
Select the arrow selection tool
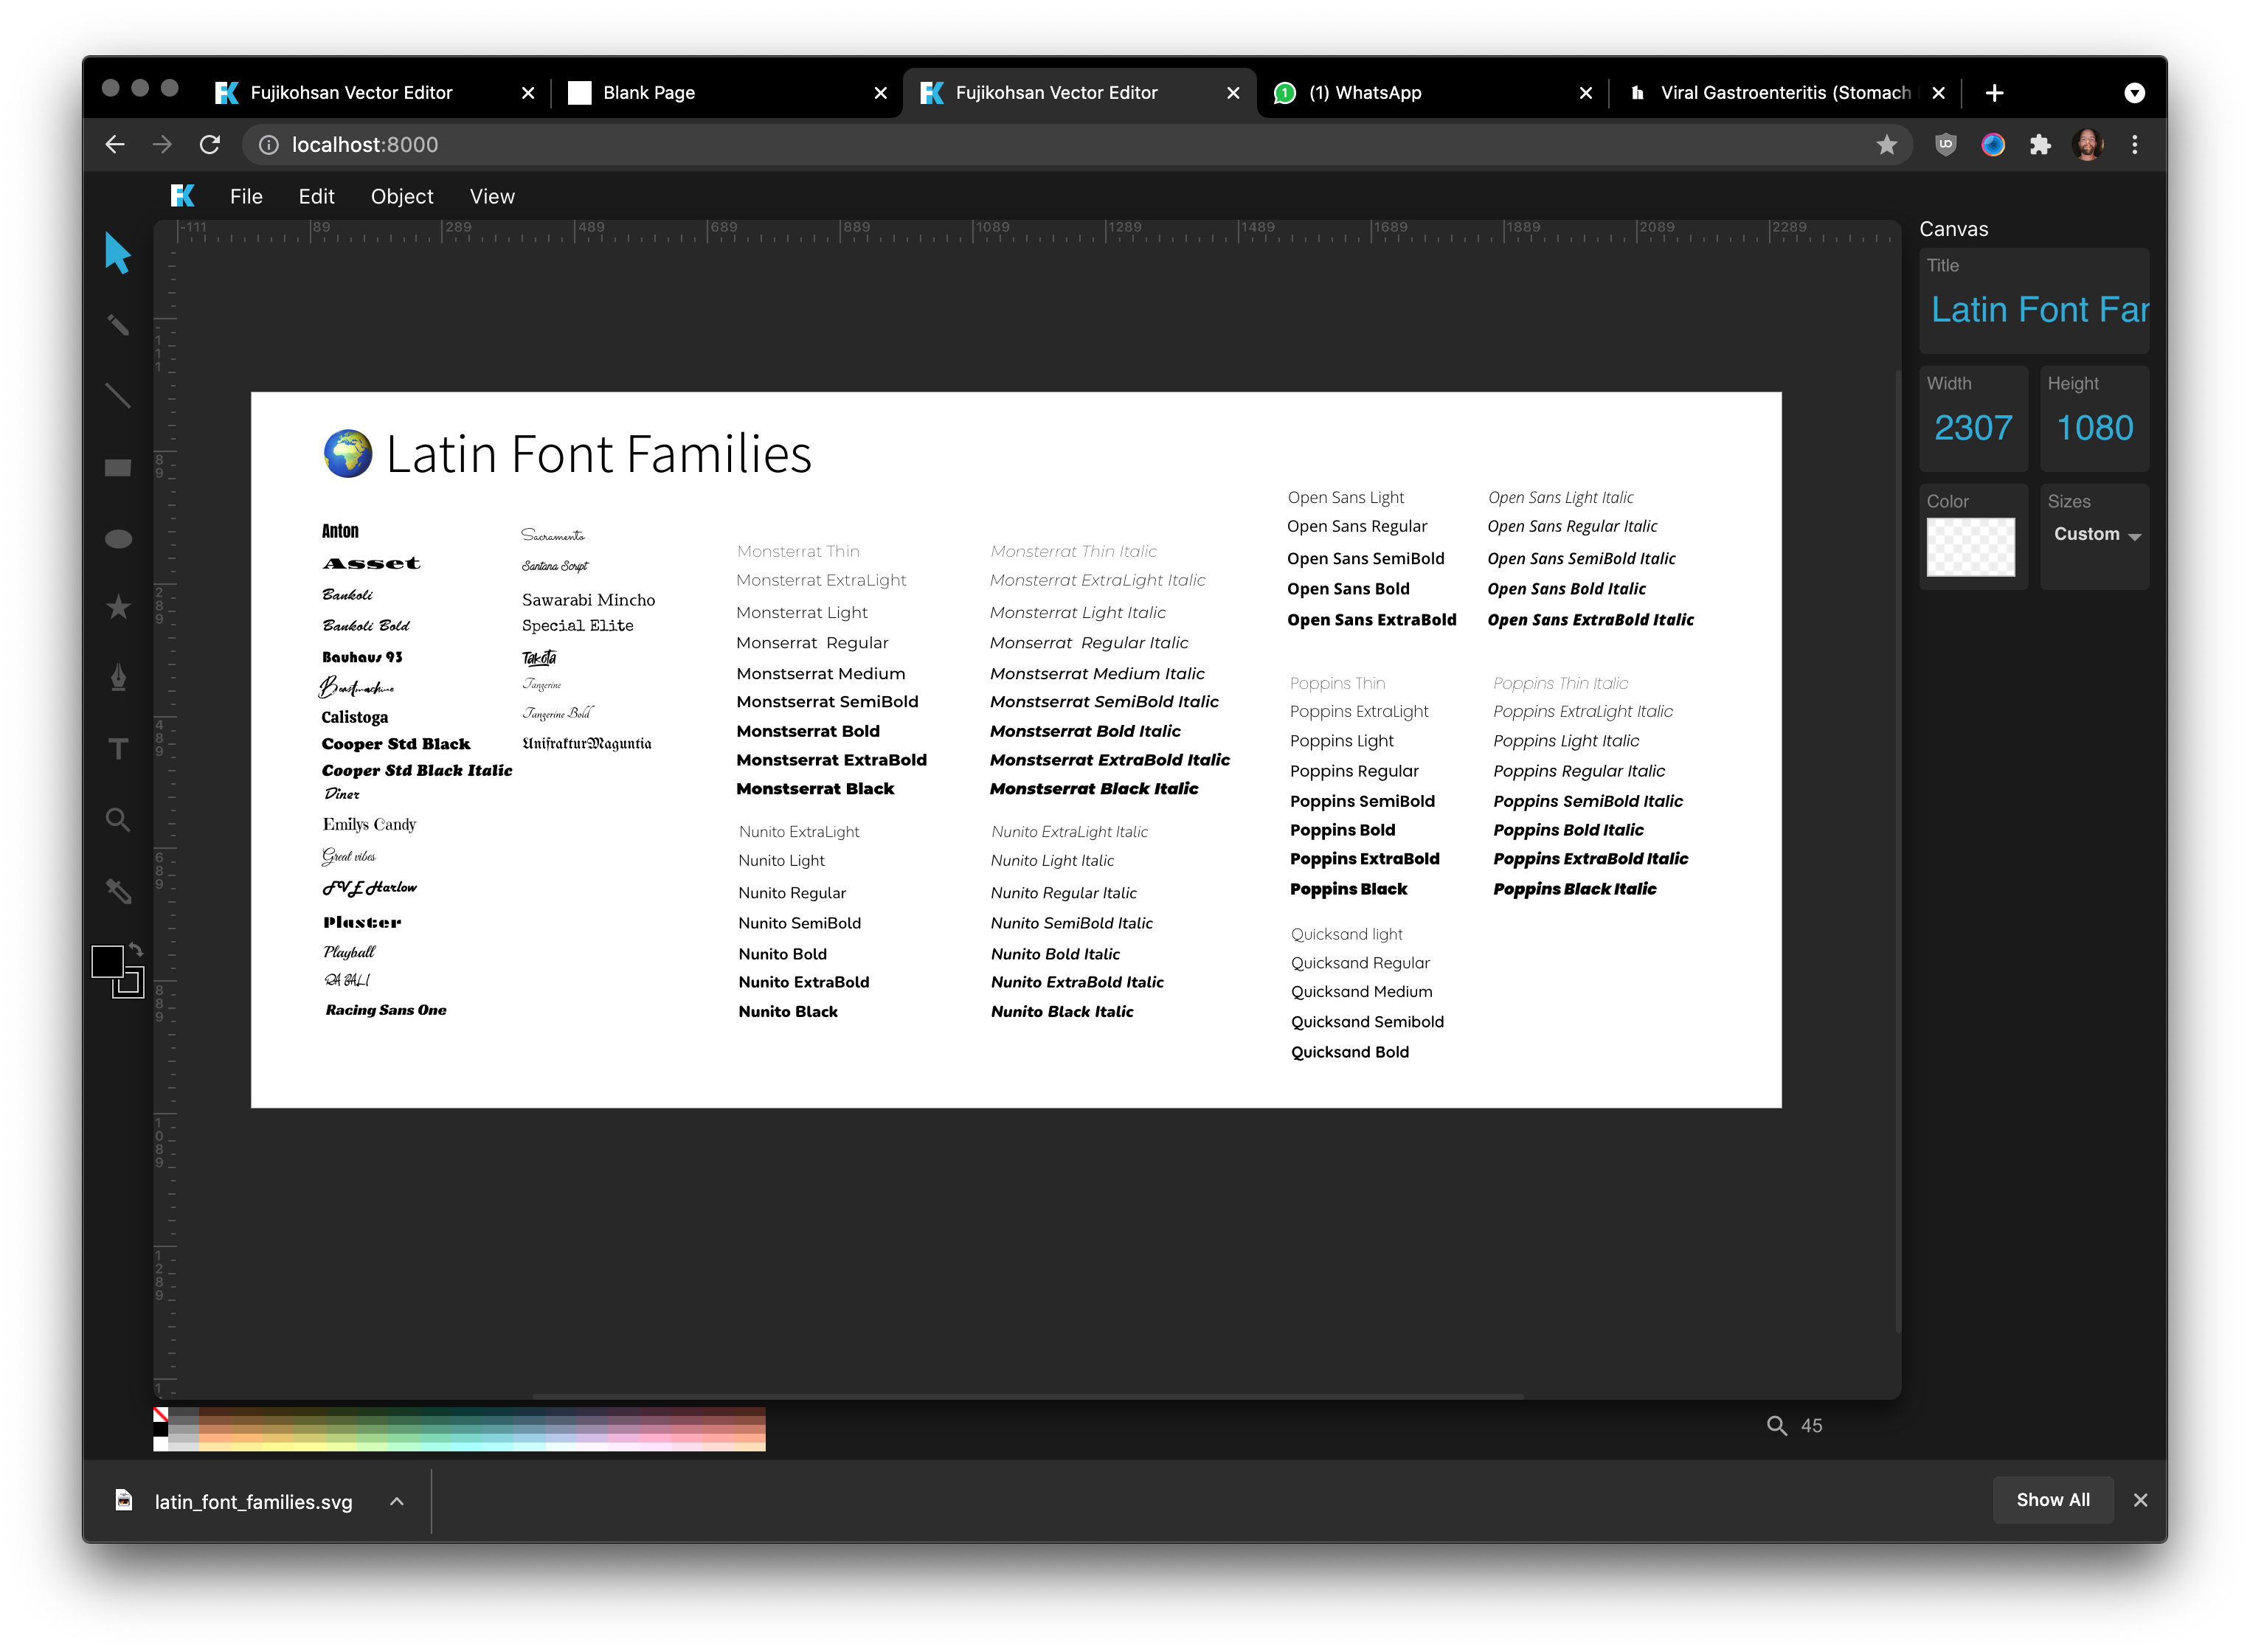click(x=118, y=253)
